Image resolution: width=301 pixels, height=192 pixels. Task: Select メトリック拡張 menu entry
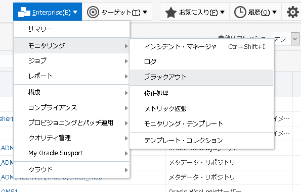(201, 109)
